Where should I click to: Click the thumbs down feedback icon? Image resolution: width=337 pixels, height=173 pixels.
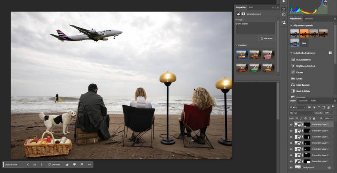tap(75, 164)
